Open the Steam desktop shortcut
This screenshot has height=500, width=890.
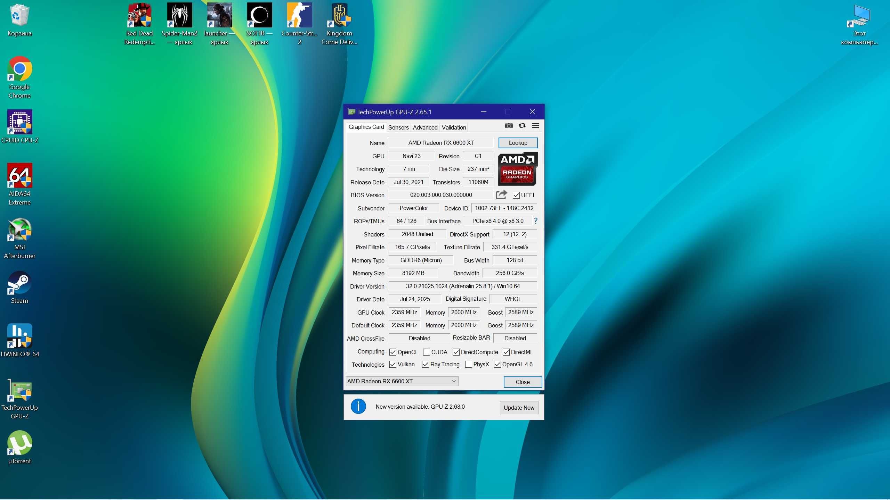tap(19, 287)
